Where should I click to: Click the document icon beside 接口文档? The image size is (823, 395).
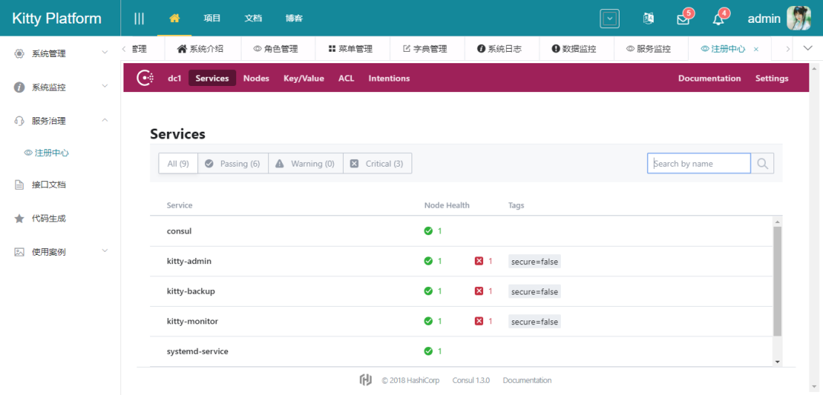click(19, 185)
